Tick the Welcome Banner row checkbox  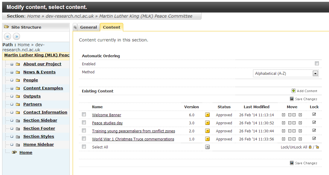pyautogui.click(x=84, y=114)
